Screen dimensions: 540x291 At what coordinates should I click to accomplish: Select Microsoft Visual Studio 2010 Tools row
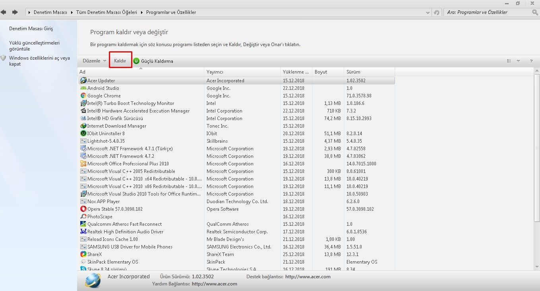[x=236, y=194]
